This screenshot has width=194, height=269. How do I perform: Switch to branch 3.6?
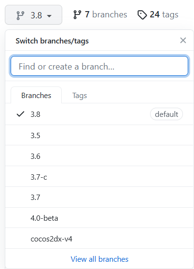99,156
